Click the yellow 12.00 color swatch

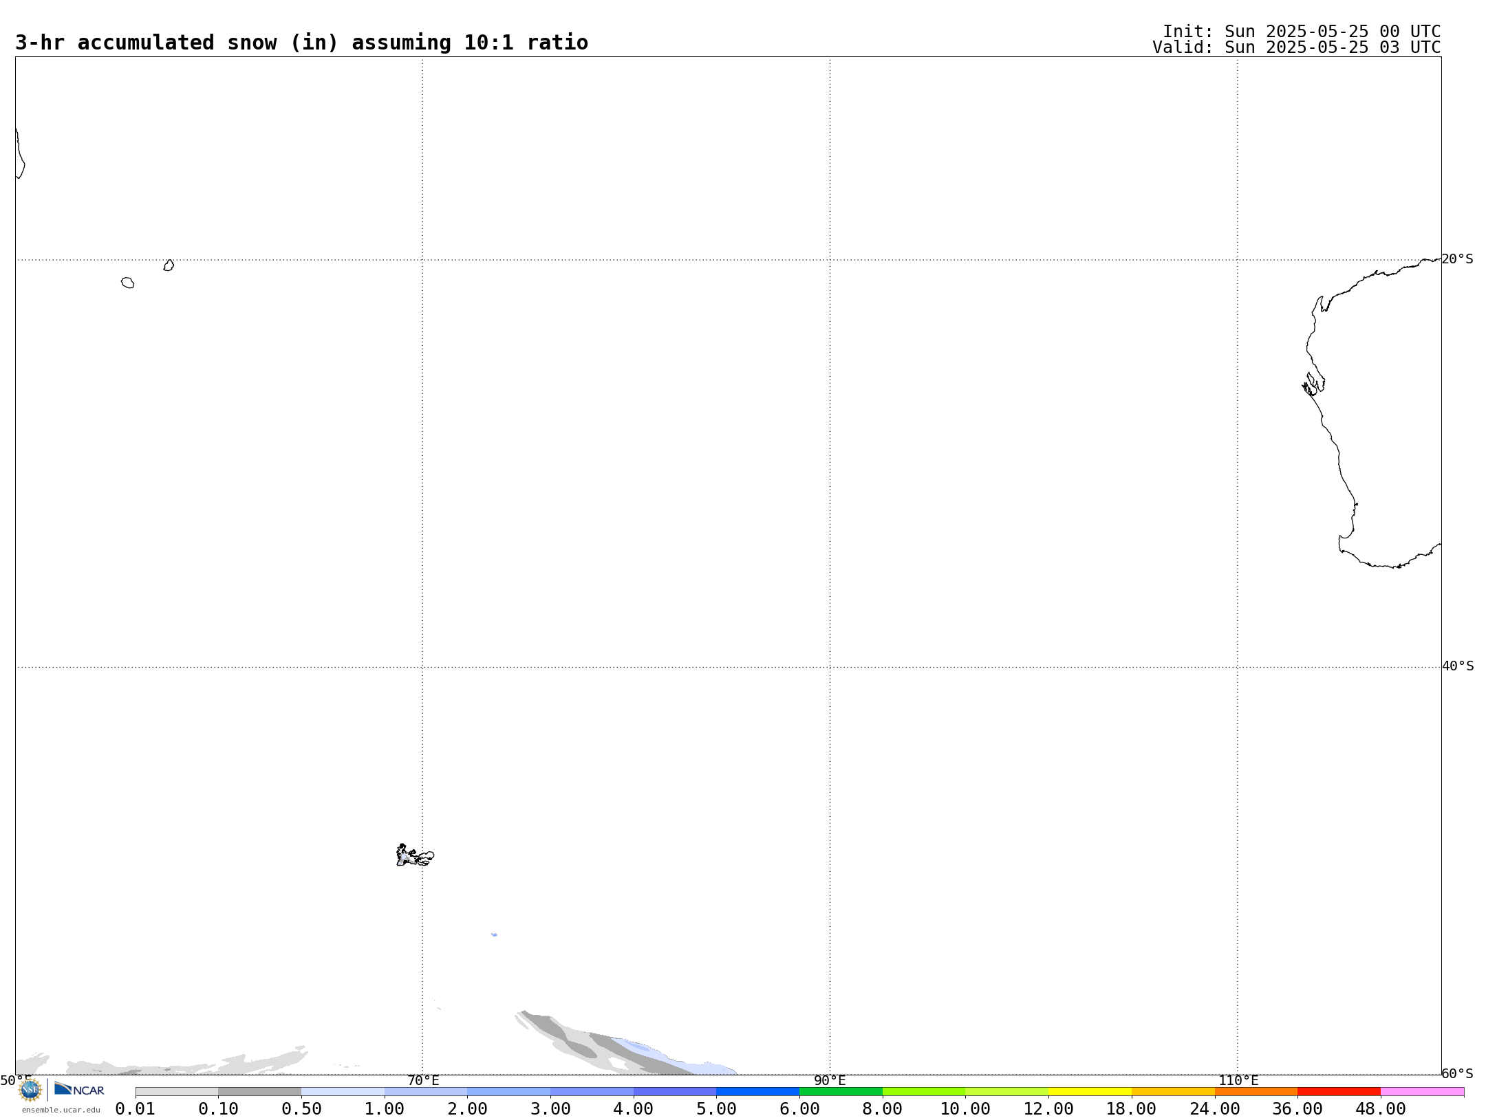pos(1090,1092)
